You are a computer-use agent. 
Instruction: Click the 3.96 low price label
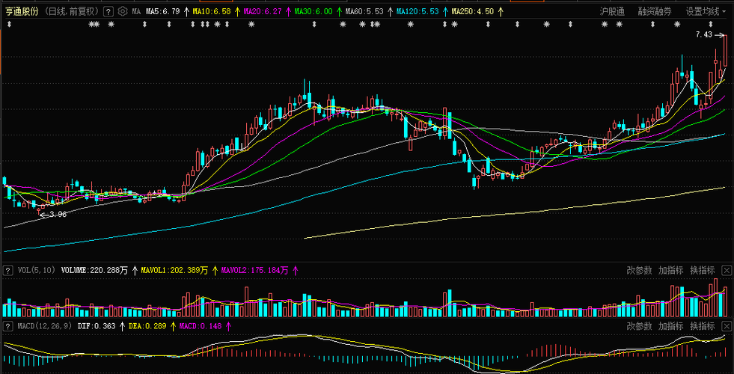(54, 215)
